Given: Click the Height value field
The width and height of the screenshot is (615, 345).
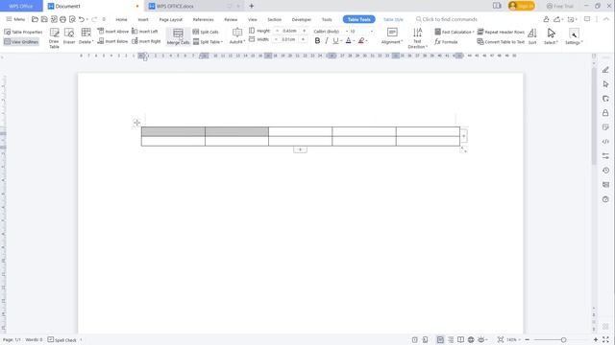Looking at the screenshot, I should (290, 31).
